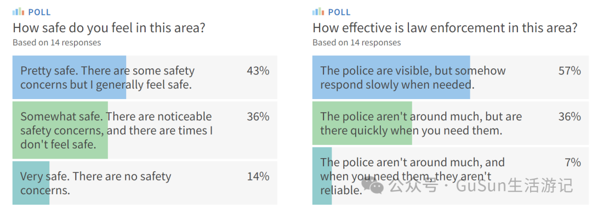Click the right POLL label

339,12
